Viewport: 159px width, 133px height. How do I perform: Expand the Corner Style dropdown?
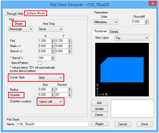click(x=50, y=77)
